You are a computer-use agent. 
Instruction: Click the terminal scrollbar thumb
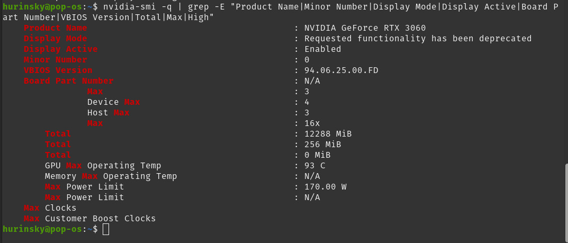565,191
